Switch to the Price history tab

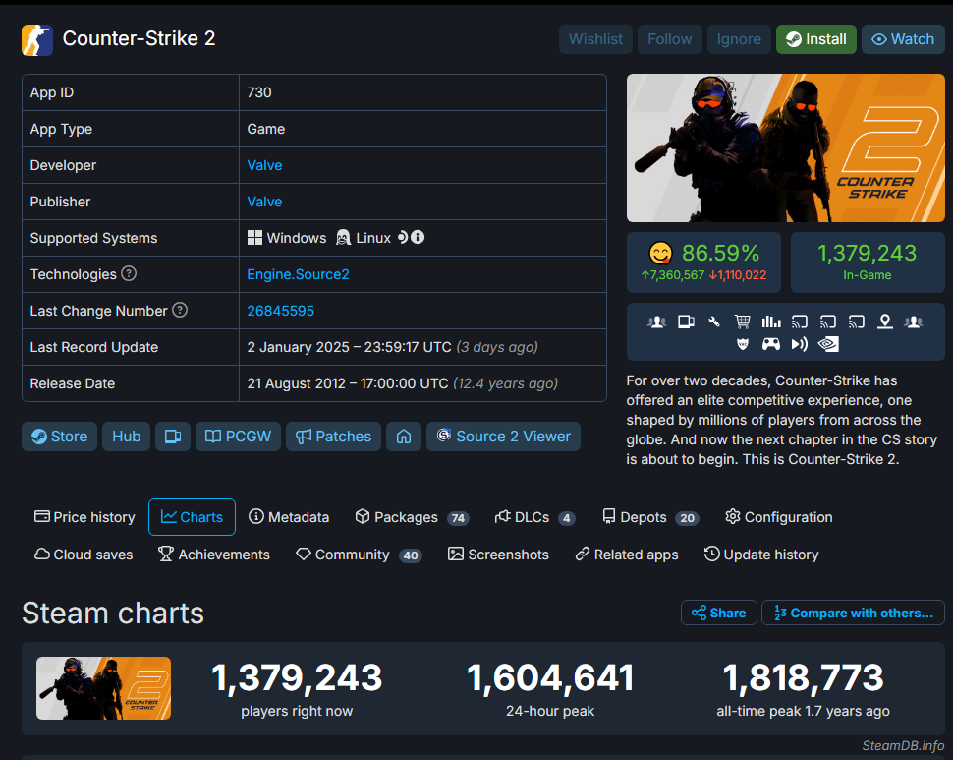click(85, 517)
